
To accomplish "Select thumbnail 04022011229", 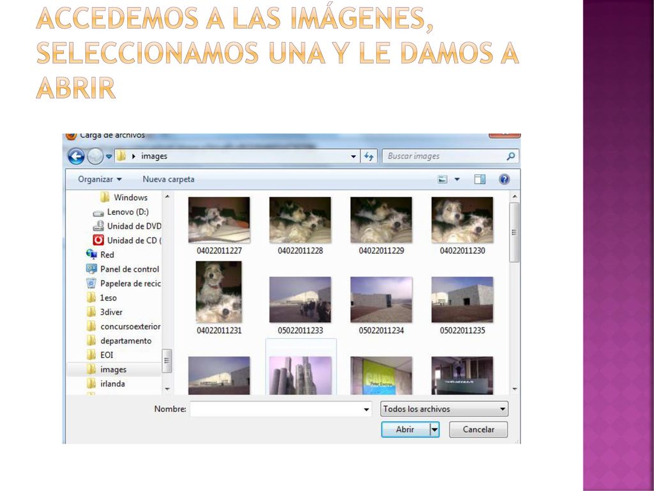I will click(x=381, y=226).
